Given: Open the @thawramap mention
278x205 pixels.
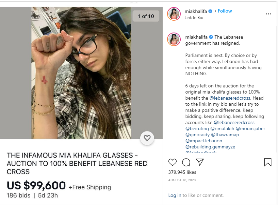Looking at the screenshot, I should click(225, 135).
